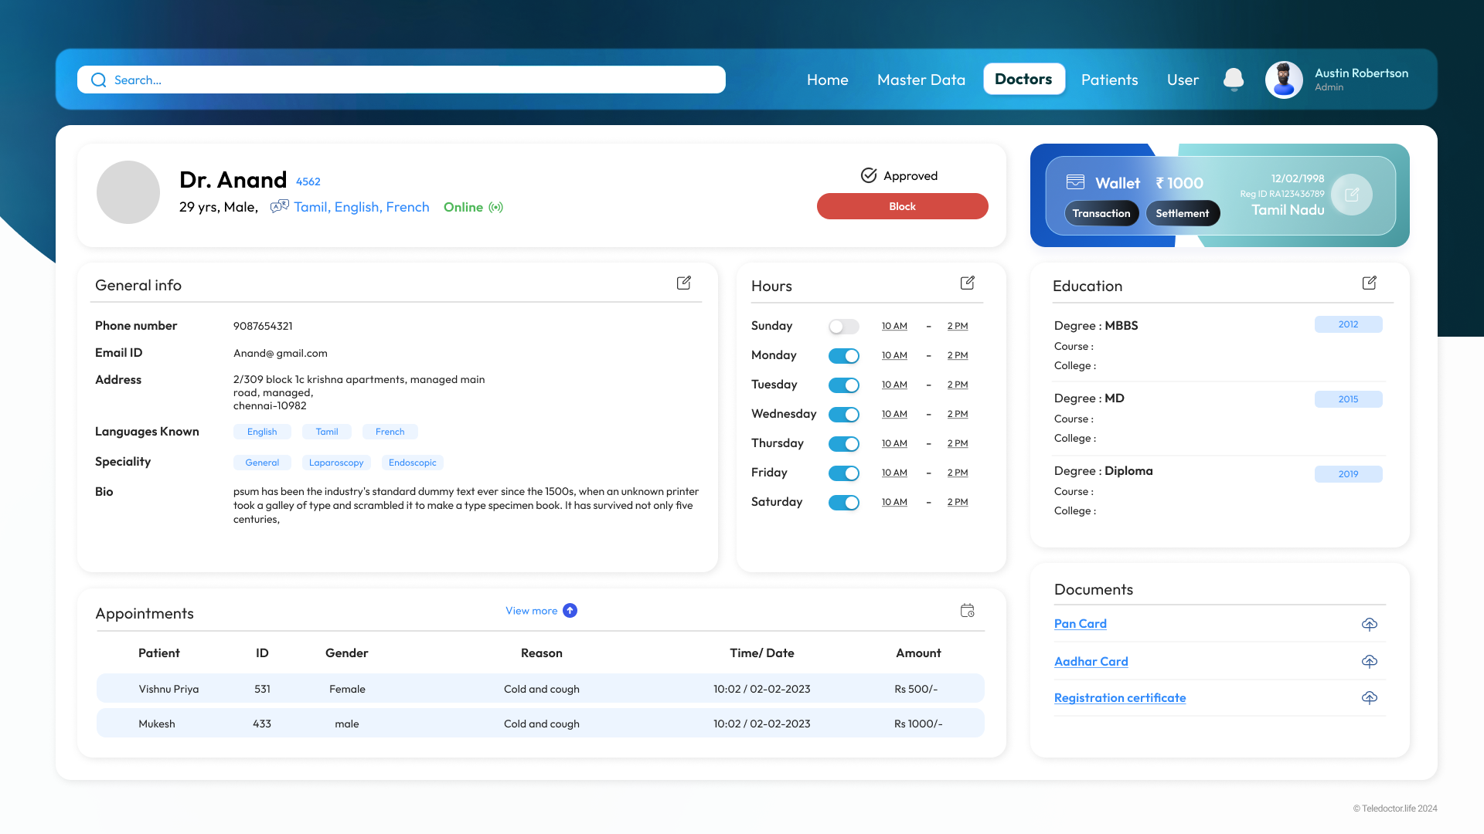Click the search magnifier icon

[x=98, y=80]
